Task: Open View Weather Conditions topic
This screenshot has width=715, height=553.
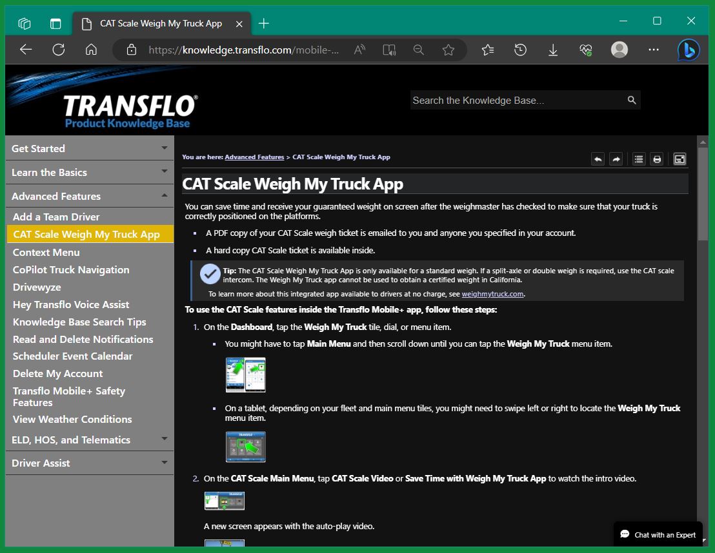Action: pyautogui.click(x=72, y=419)
